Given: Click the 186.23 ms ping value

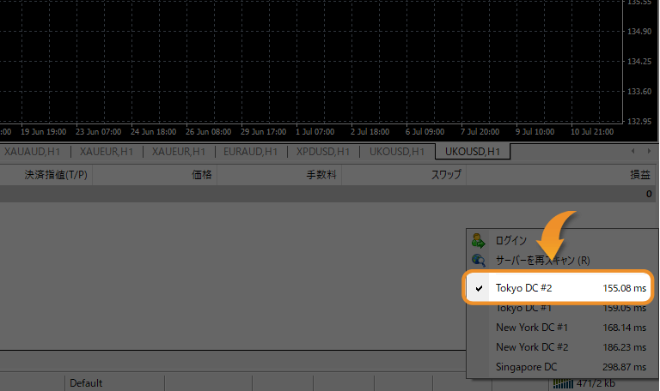Looking at the screenshot, I should coord(624,347).
